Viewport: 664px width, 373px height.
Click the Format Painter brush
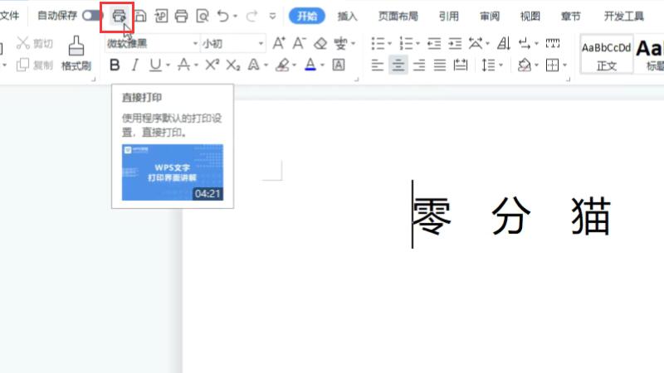point(76,51)
